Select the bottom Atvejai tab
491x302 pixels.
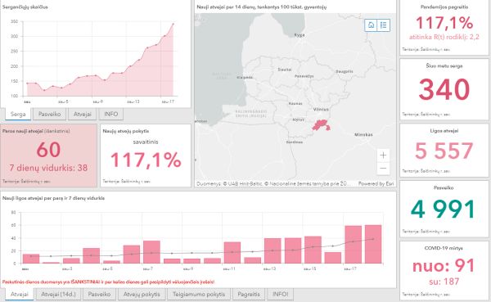point(20,294)
